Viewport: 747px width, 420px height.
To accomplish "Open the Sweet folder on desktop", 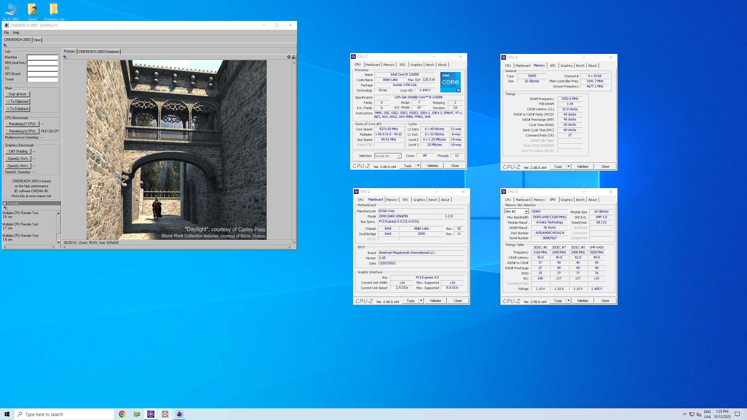I will pos(33,12).
